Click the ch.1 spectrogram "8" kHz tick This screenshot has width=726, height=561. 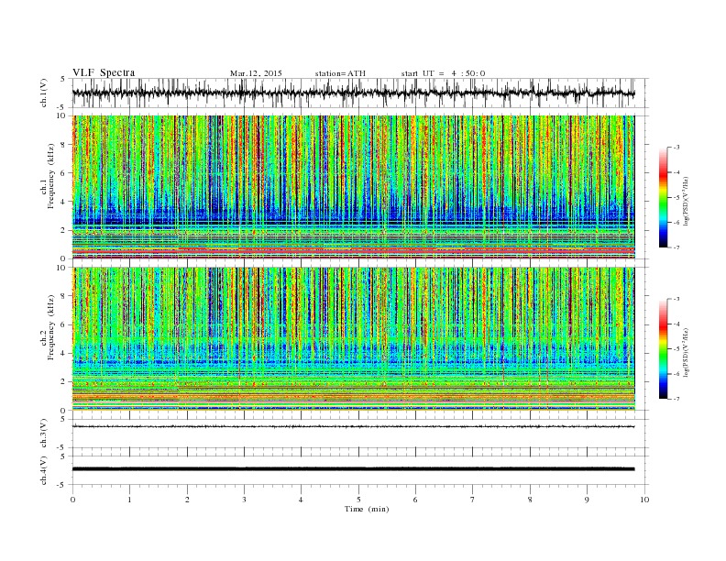pyautogui.click(x=64, y=145)
